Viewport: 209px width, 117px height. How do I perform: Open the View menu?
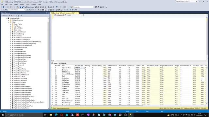pos(11,4)
